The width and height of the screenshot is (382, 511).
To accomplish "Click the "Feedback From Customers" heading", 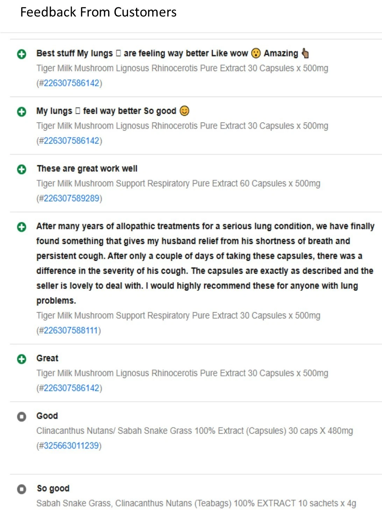I will point(98,12).
